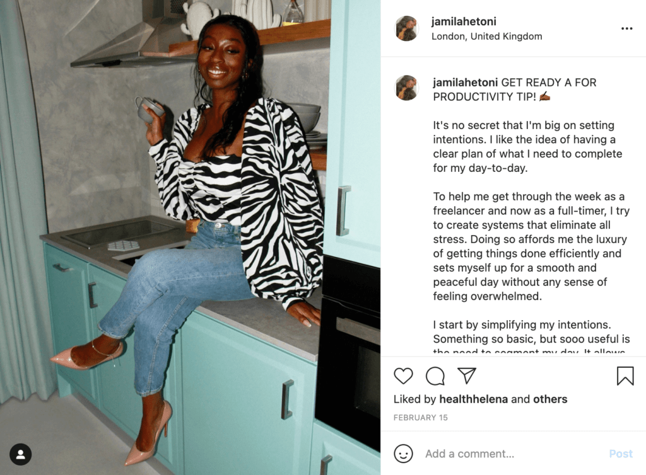Viewport: 646px width, 475px height.
Task: Open the emoji picker smiley icon
Action: pos(403,454)
